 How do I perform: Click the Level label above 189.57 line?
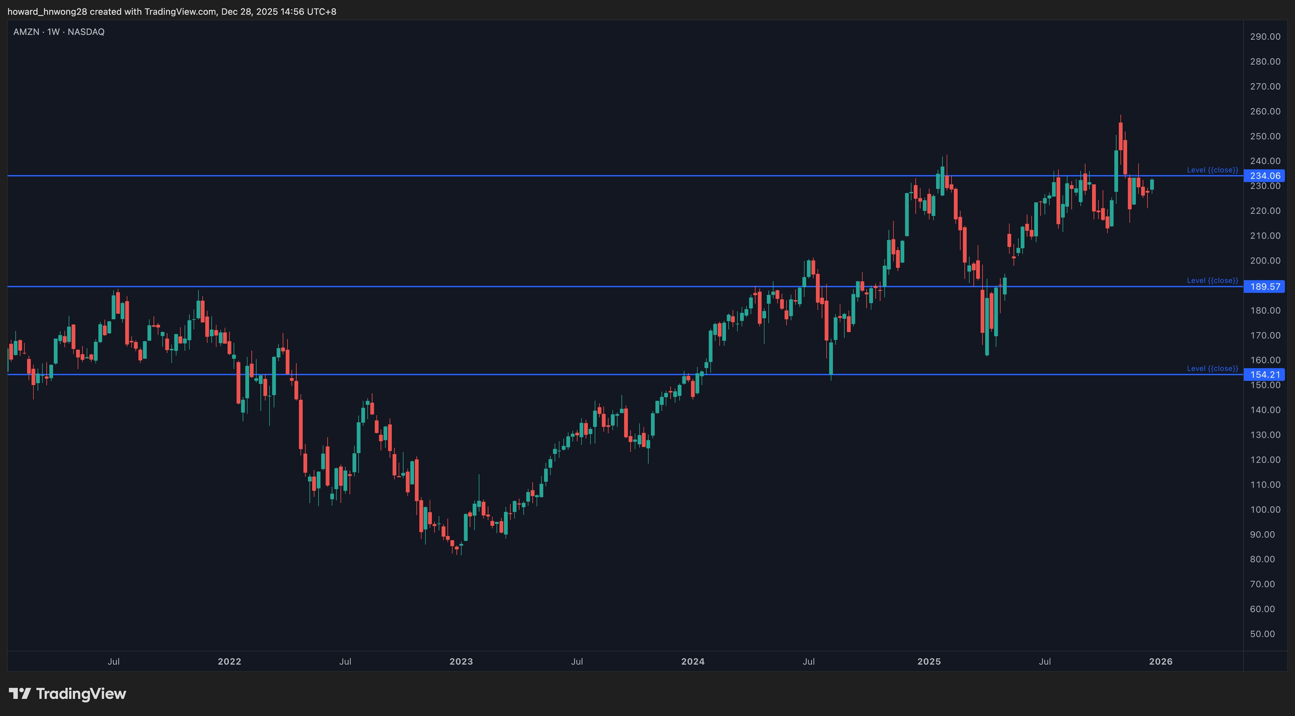pyautogui.click(x=1212, y=280)
